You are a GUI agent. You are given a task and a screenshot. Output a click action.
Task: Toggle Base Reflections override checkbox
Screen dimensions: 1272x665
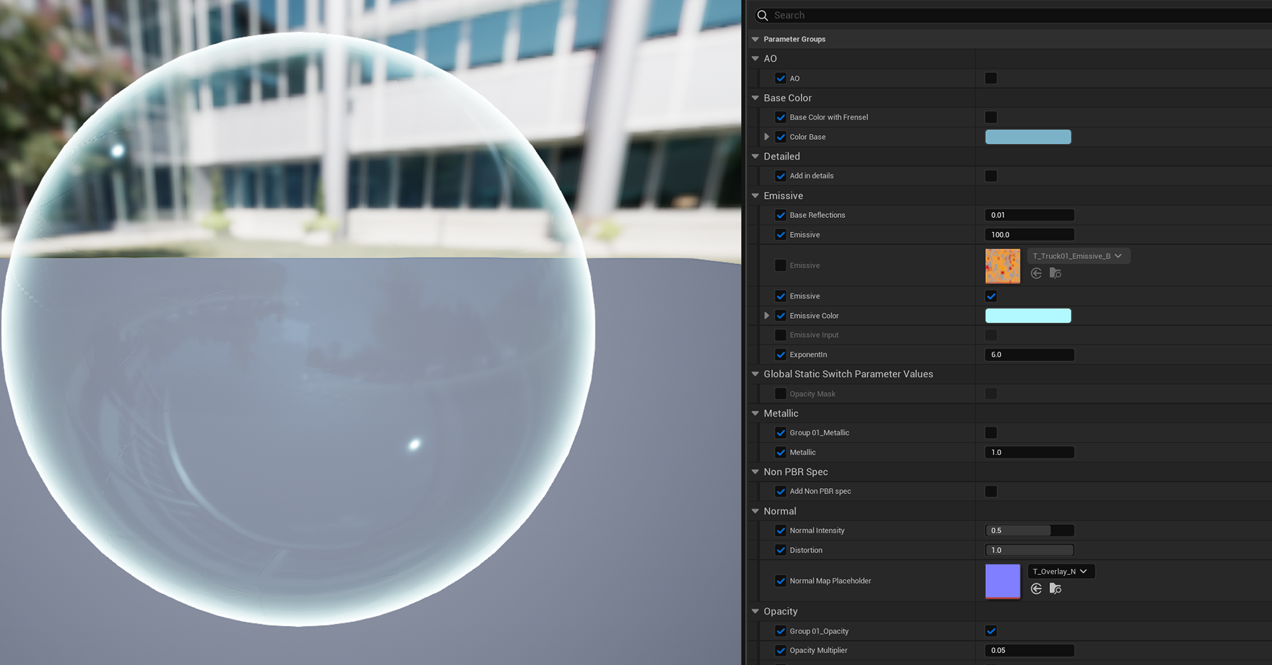[780, 215]
